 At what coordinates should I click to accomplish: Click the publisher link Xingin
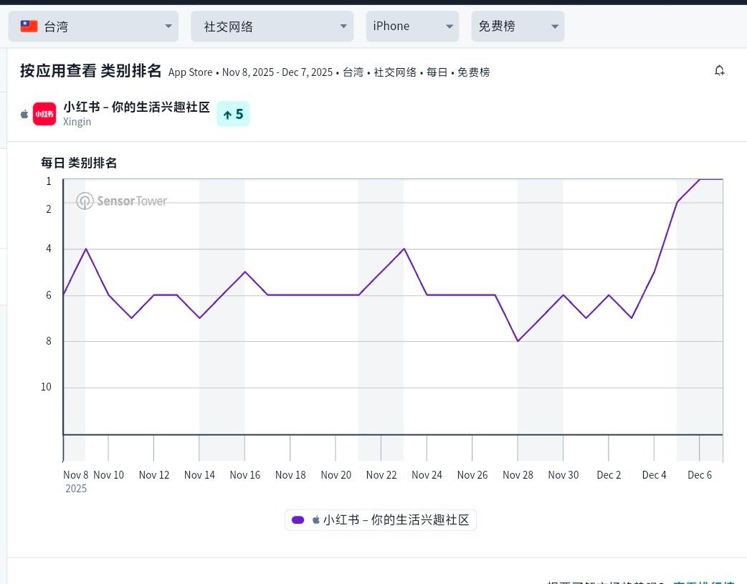pos(77,122)
